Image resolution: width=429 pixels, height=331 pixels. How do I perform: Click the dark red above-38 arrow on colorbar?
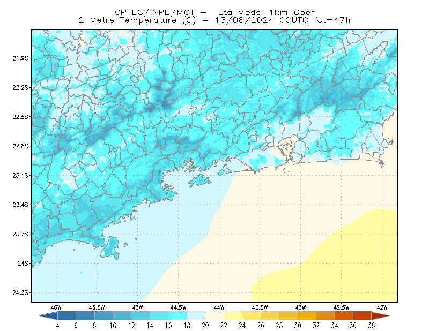381,316
